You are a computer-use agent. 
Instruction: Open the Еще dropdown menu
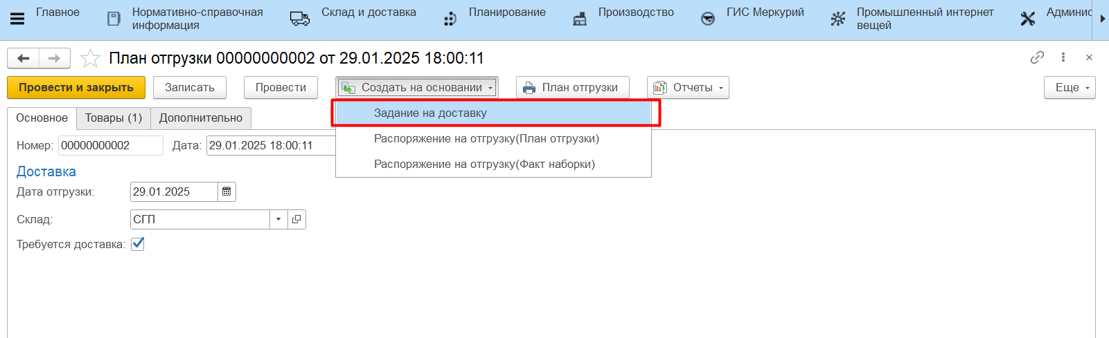tap(1070, 87)
